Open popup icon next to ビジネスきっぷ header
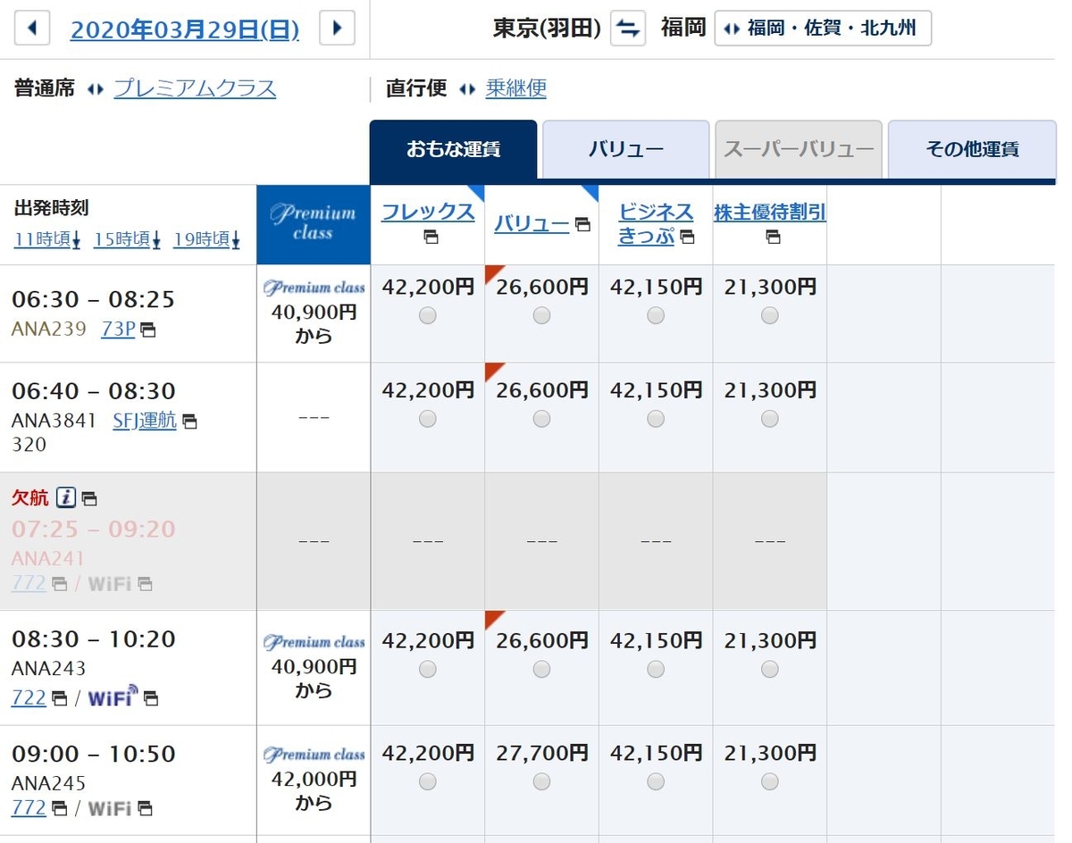The width and height of the screenshot is (1072, 843). pyautogui.click(x=687, y=237)
